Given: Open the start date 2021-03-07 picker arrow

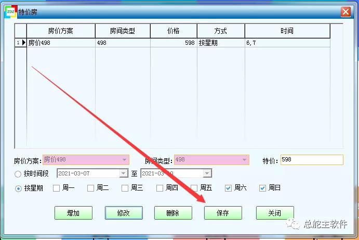Looking at the screenshot, I should tap(124, 173).
